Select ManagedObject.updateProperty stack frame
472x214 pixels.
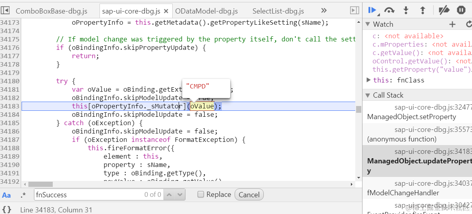pyautogui.click(x=417, y=161)
